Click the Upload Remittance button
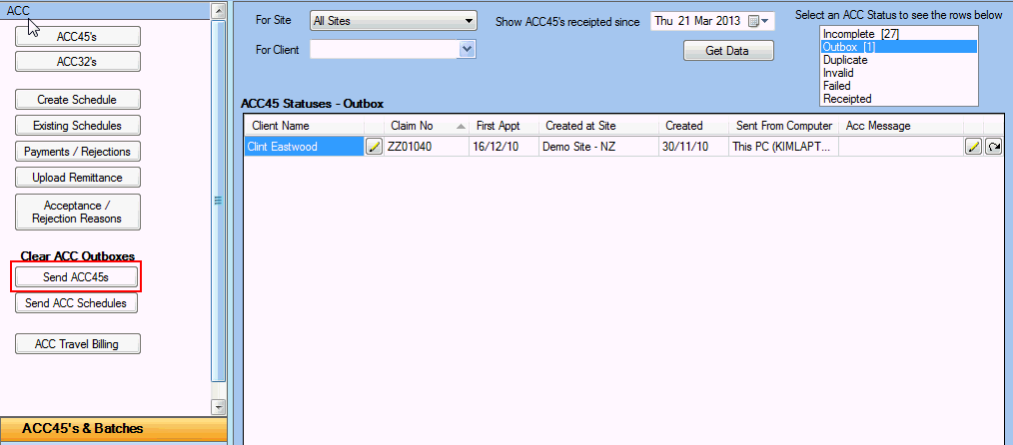The image size is (1013, 445). click(78, 177)
